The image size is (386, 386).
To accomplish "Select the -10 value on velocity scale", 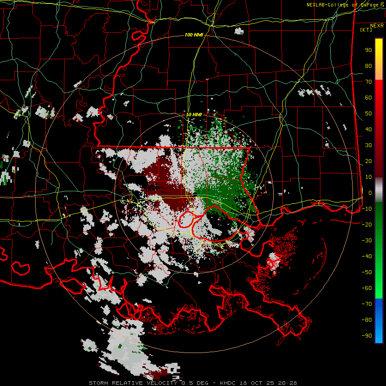I will 367,209.
